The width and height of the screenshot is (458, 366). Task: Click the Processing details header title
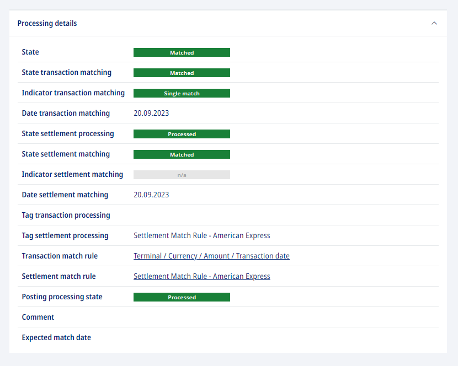tap(47, 23)
